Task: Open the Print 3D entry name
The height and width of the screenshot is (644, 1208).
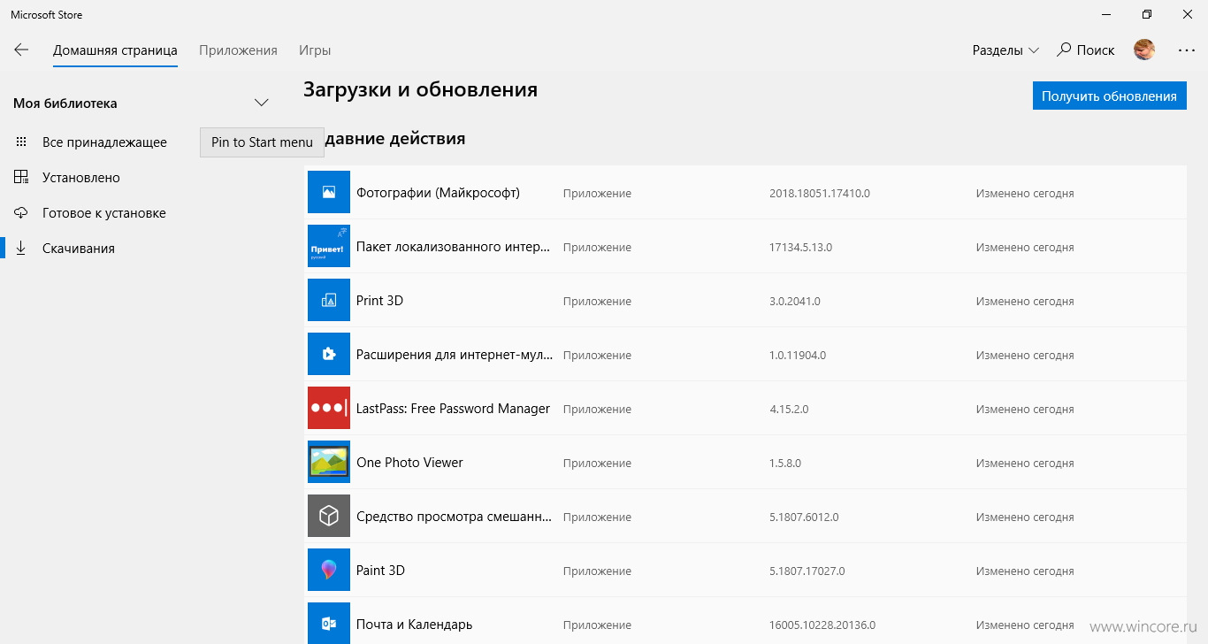Action: 379,301
